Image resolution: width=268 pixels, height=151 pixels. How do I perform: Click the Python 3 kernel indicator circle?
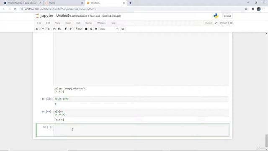(232, 23)
